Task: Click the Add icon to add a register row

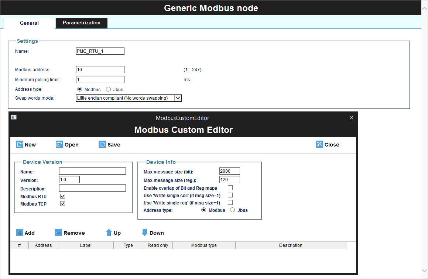Action: (20, 232)
